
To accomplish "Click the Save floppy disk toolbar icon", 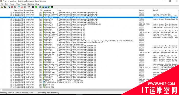I will (5, 7).
